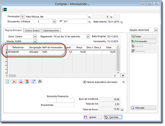The image size is (165, 126).
Task: Click quantity cell 1,0
Action: (x=68, y=52)
